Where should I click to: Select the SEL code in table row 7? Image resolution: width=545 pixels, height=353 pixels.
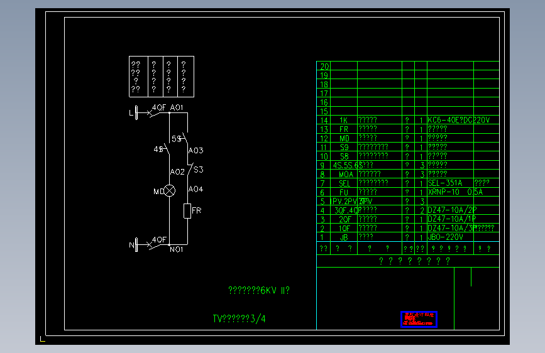point(344,183)
